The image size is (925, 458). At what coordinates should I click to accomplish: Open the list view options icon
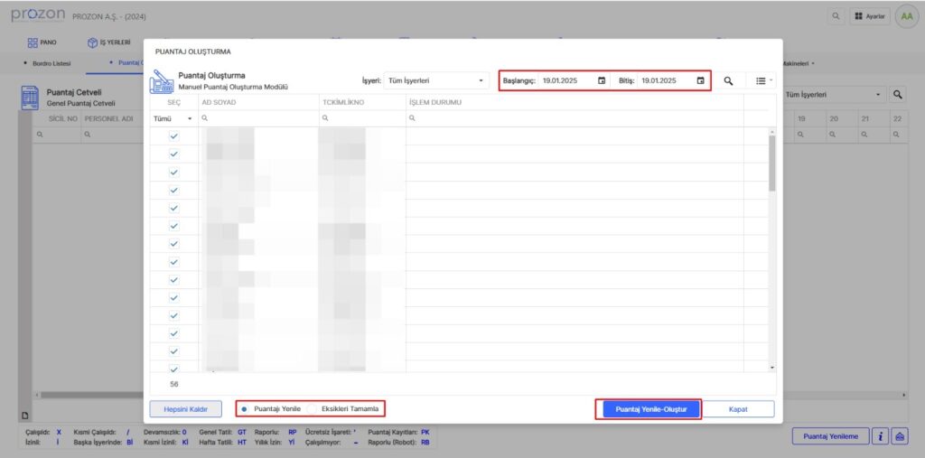tap(762, 80)
